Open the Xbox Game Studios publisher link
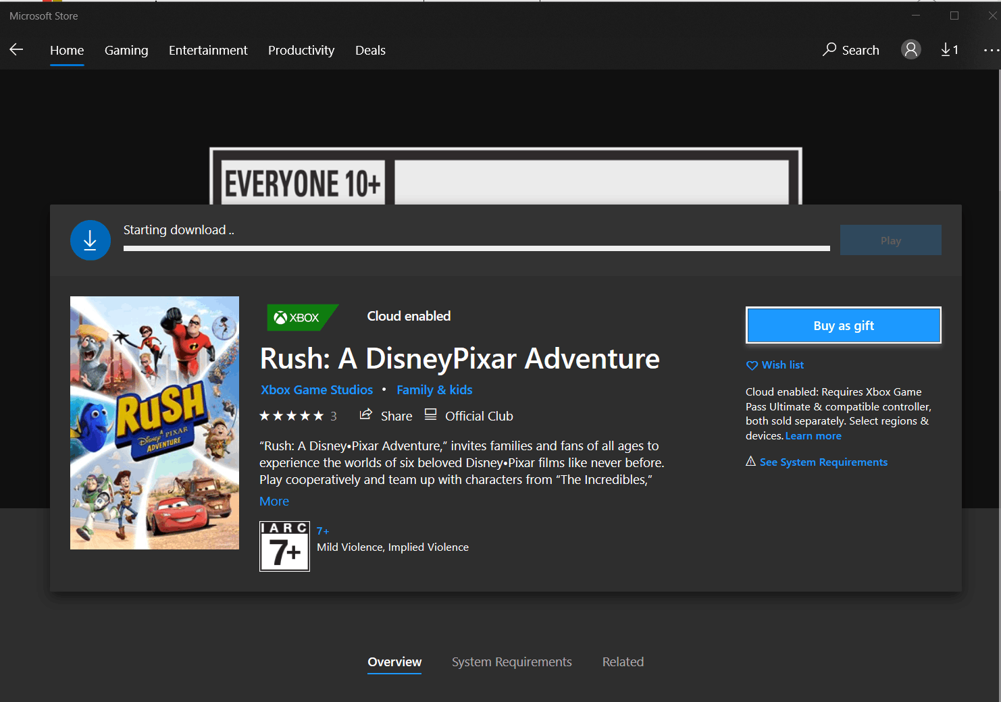1001x702 pixels. coord(317,390)
